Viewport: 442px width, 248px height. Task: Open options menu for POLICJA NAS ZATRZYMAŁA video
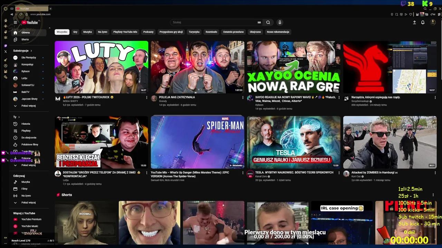click(243, 97)
